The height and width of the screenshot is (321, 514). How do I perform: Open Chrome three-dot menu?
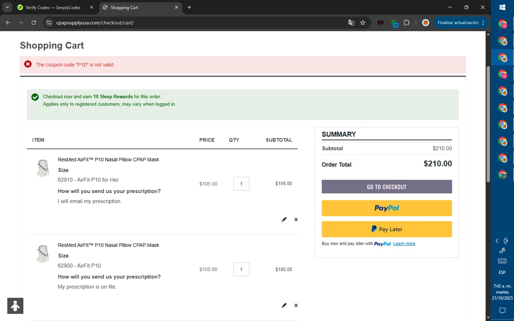coord(483,23)
